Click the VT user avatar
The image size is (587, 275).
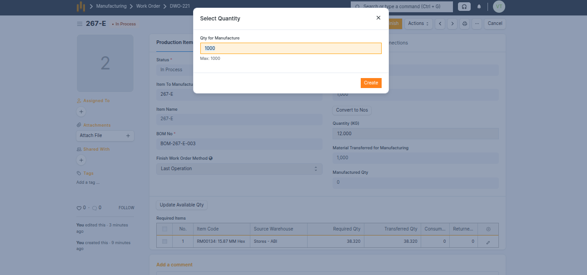499,7
